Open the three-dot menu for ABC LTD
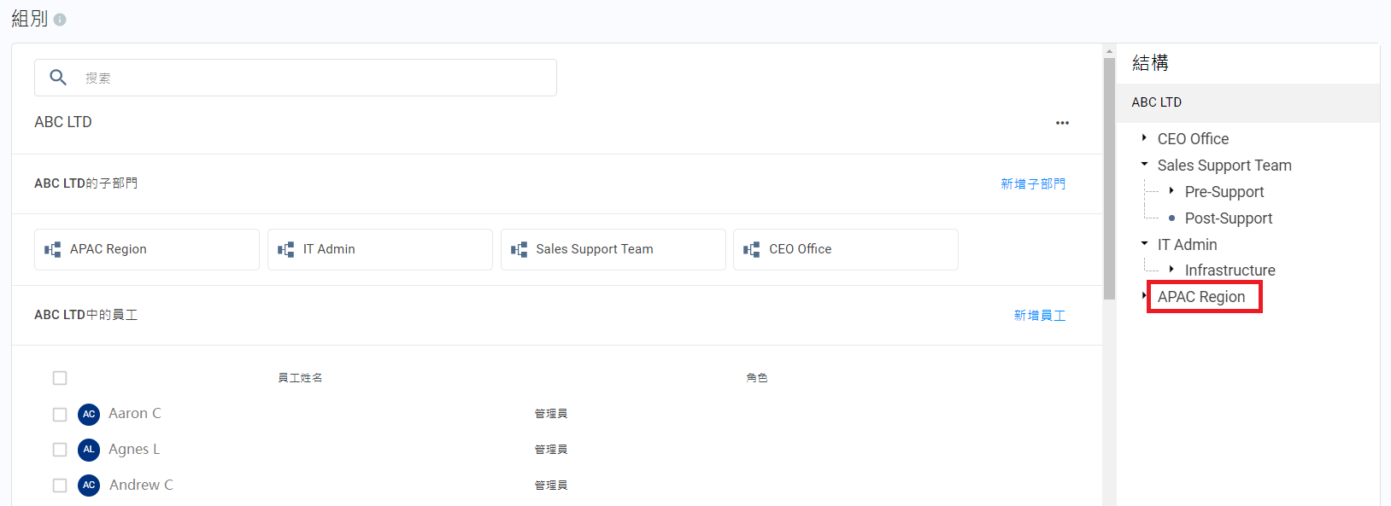This screenshot has height=506, width=1391. tap(1062, 123)
